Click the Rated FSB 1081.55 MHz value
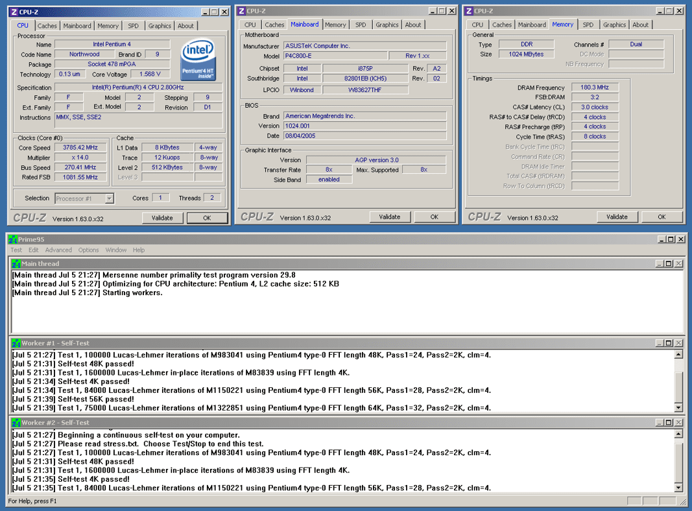The width and height of the screenshot is (692, 511). (x=80, y=177)
